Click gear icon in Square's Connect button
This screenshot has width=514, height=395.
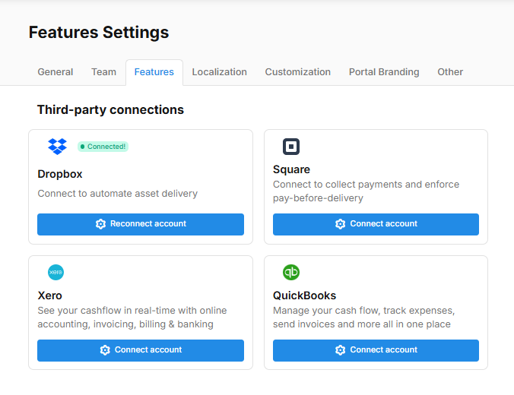[x=341, y=224]
